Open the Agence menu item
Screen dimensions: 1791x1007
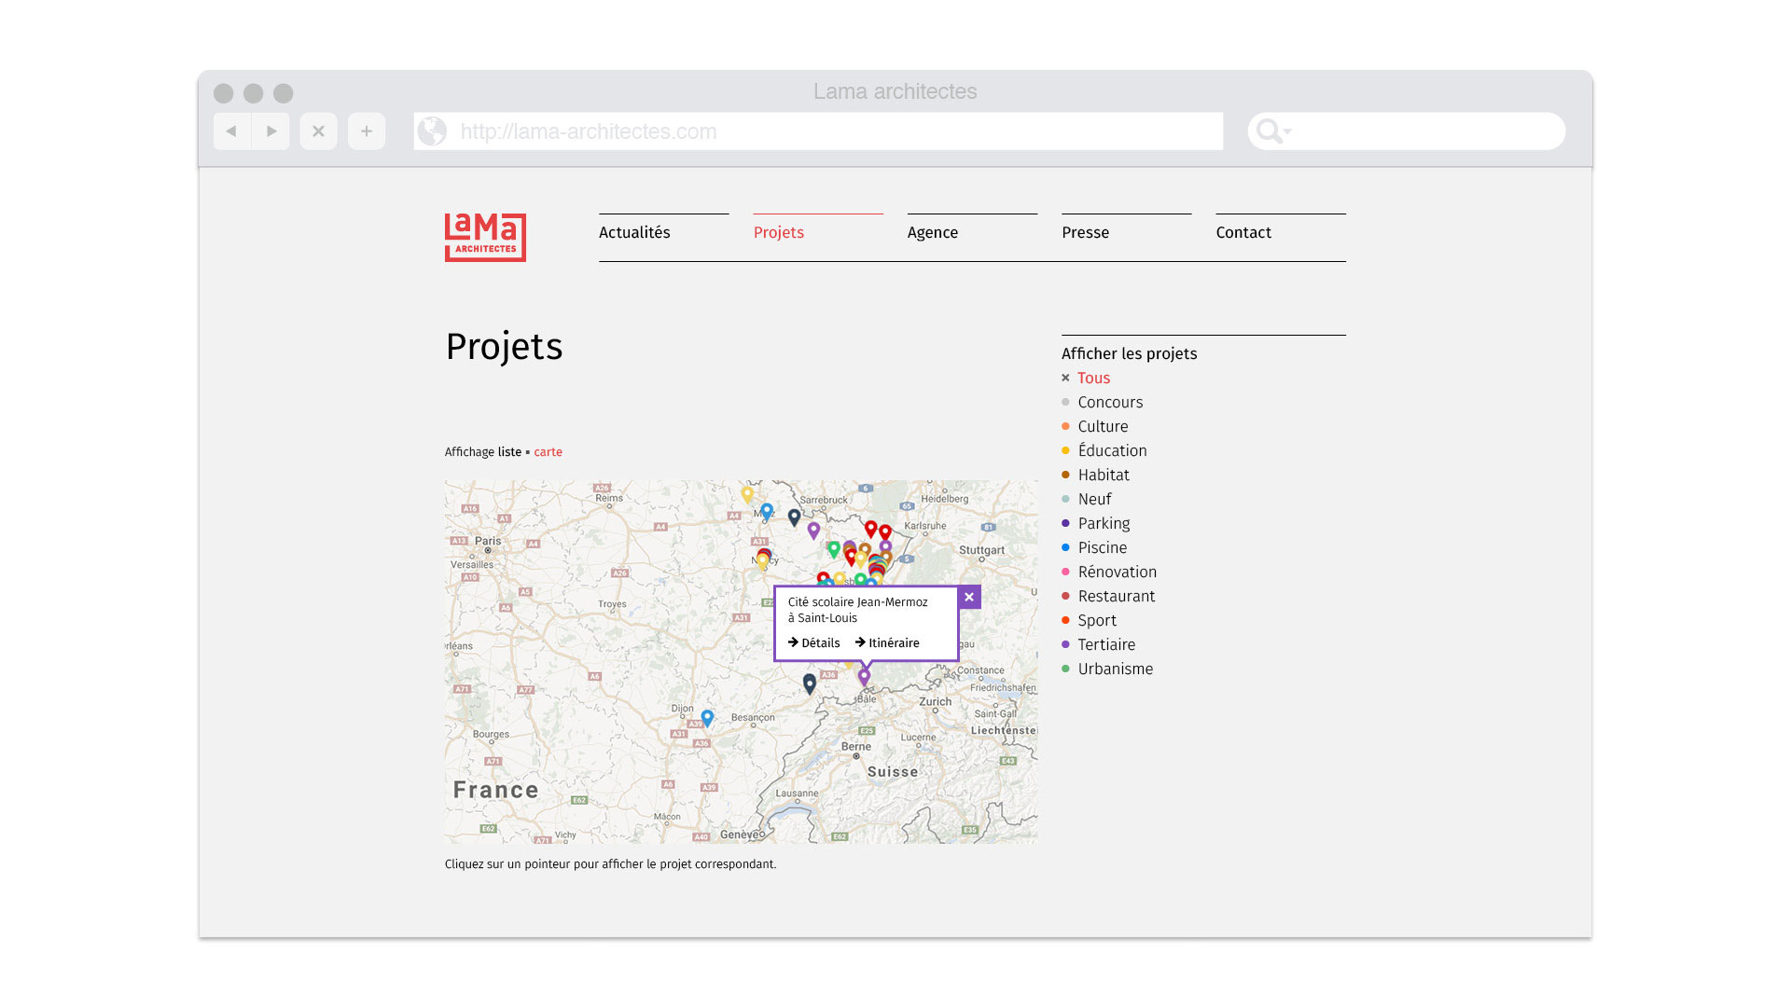pyautogui.click(x=933, y=232)
